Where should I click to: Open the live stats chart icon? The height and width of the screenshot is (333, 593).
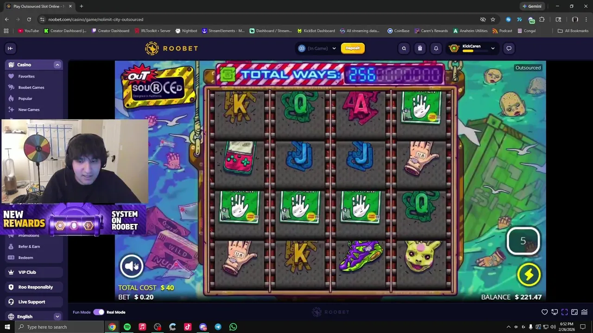click(584, 312)
